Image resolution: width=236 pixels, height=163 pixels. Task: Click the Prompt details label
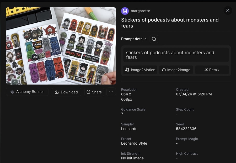tap(134, 39)
